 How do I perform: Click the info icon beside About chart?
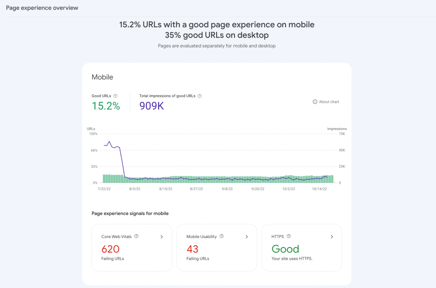click(315, 102)
